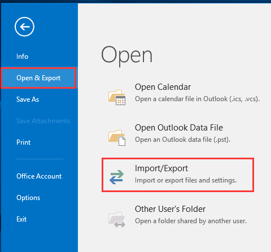Open the Info menu item

(x=22, y=57)
